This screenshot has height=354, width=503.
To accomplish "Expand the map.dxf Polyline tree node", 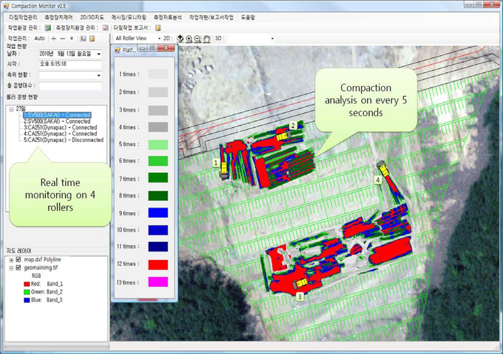I will 12,260.
